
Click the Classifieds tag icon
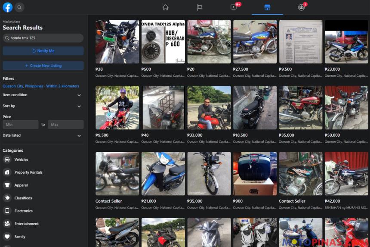tap(7, 198)
